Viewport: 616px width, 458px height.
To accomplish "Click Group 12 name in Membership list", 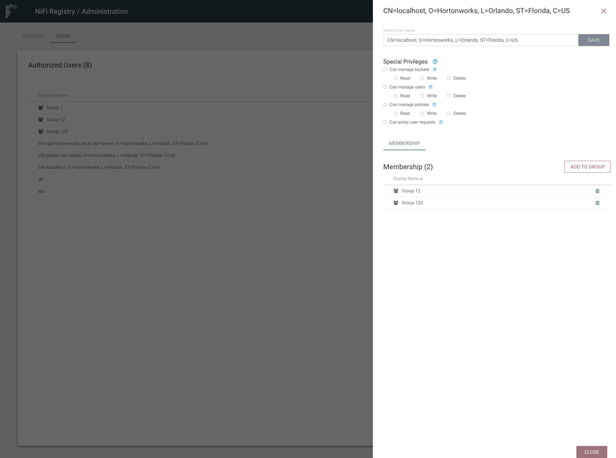I will tap(411, 191).
